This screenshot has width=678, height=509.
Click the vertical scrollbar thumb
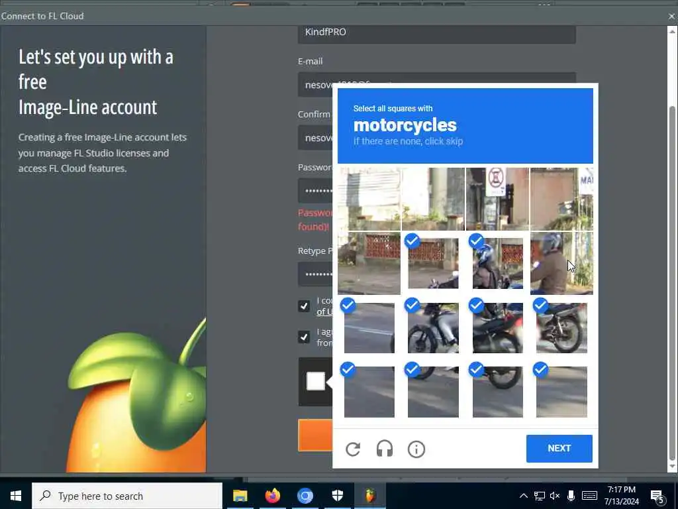[x=672, y=283]
